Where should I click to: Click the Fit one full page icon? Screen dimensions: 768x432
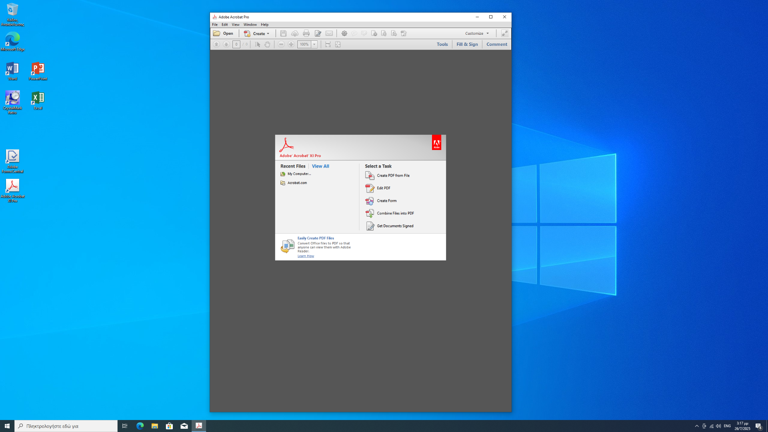pyautogui.click(x=338, y=44)
